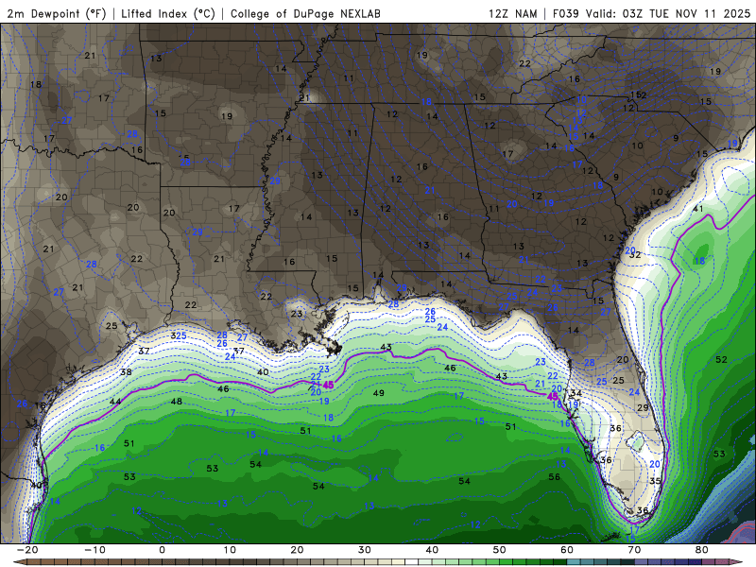Click the '10' legend scale label
Image resolution: width=756 pixels, height=567 pixels.
230,550
